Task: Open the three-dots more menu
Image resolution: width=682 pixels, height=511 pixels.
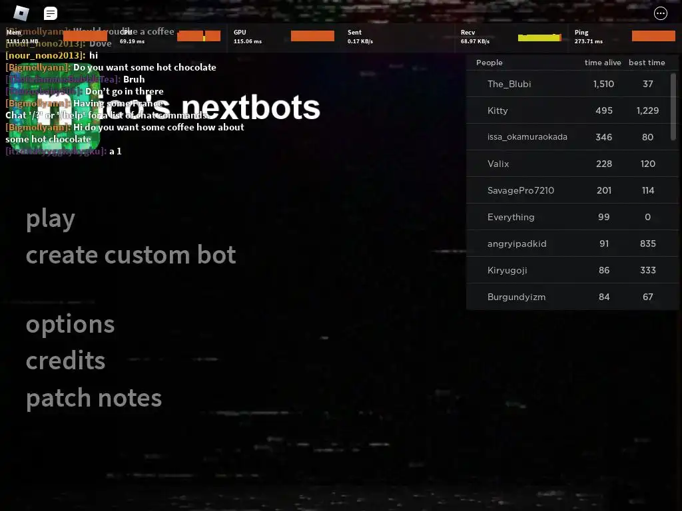Action: [660, 13]
